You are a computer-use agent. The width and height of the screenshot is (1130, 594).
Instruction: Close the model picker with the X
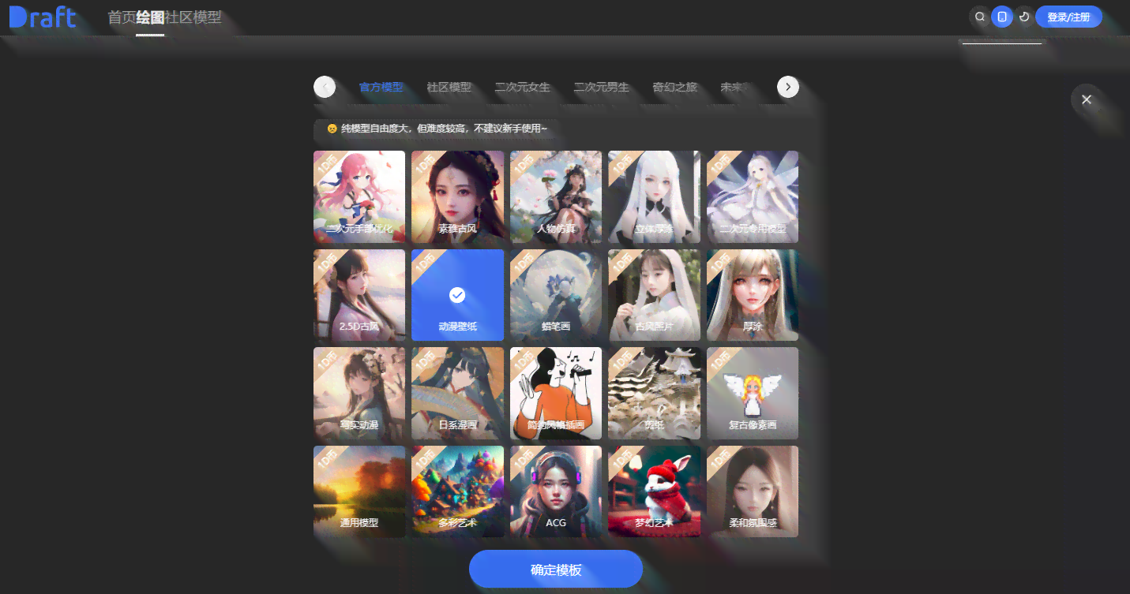1087,99
